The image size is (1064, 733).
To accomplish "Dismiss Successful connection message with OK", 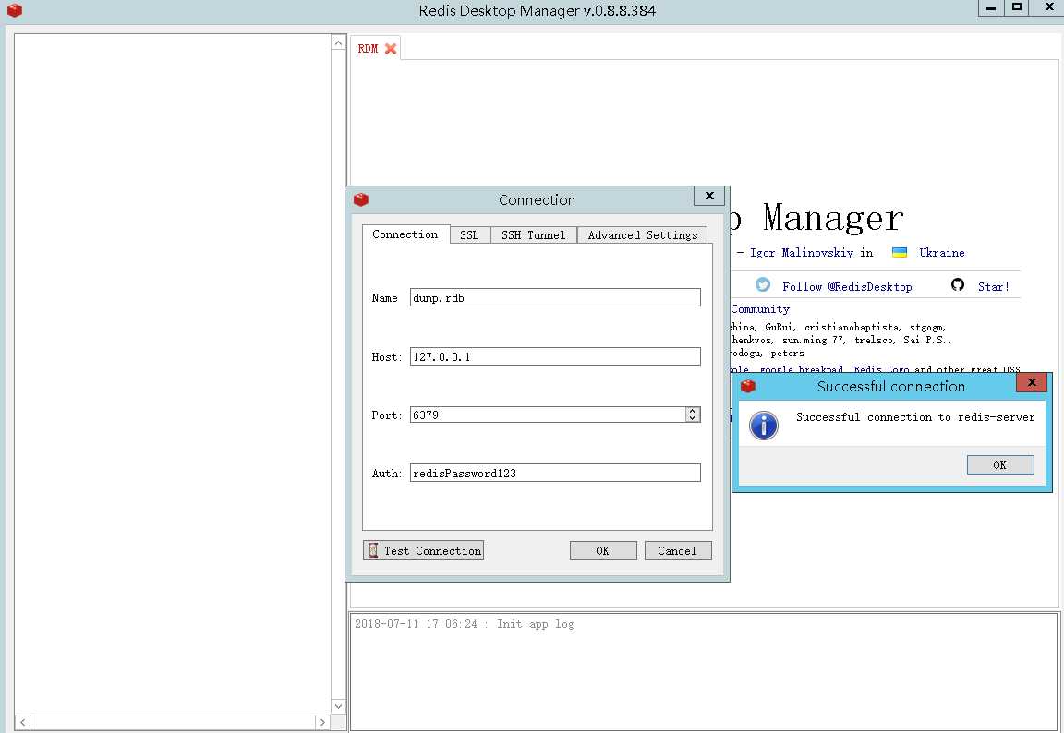I will pos(1000,464).
